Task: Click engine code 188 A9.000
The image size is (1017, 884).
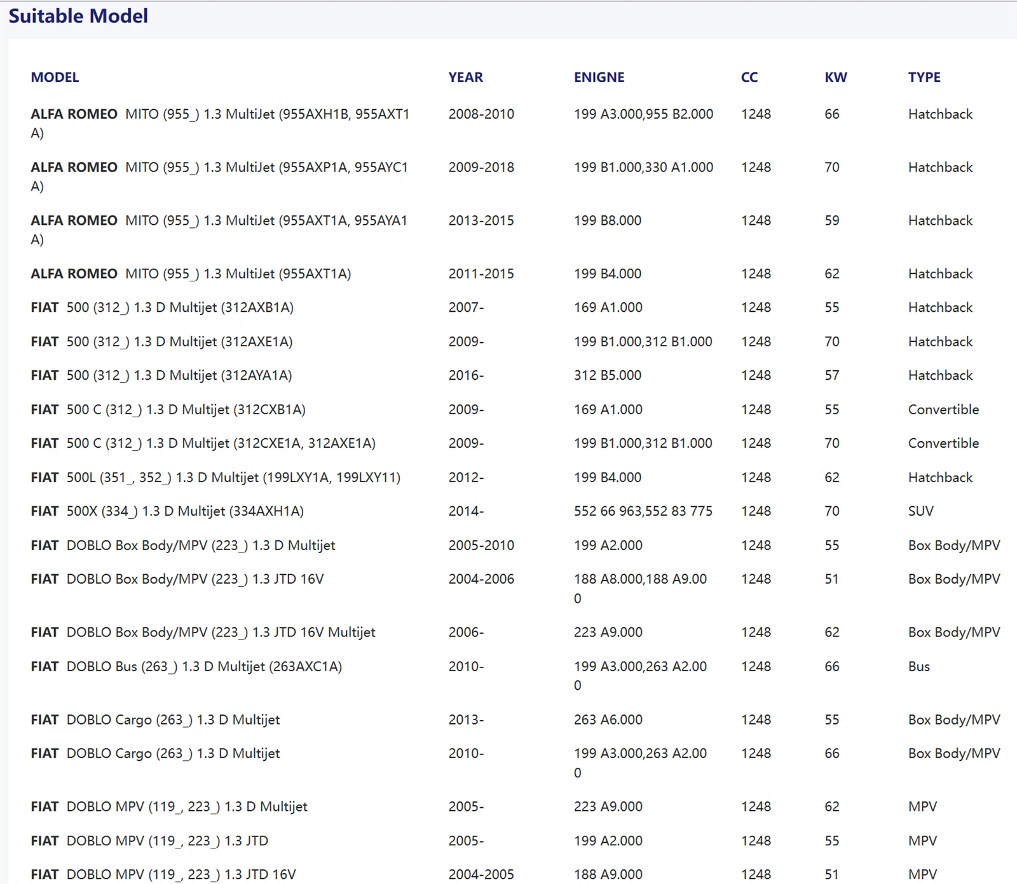Action: pos(608,875)
